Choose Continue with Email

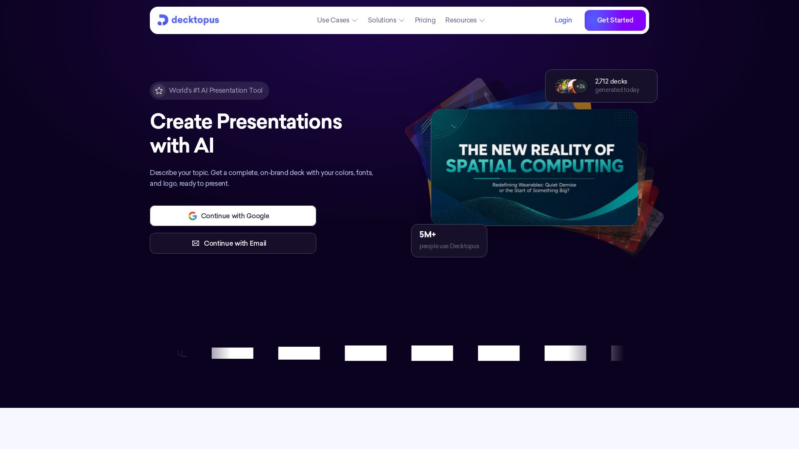tap(233, 243)
